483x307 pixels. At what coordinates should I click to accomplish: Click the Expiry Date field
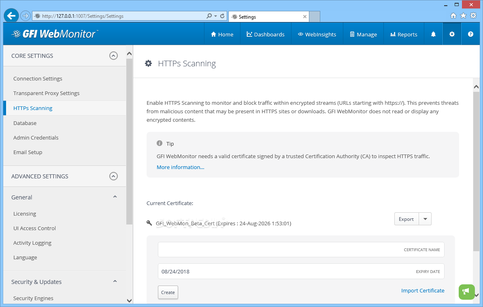301,271
